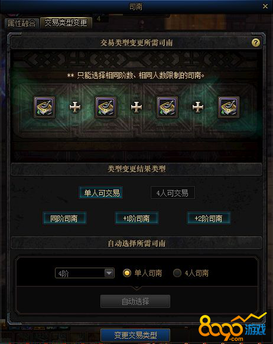Select the fourth compass item slot
273x344 pixels.
coord(229,107)
